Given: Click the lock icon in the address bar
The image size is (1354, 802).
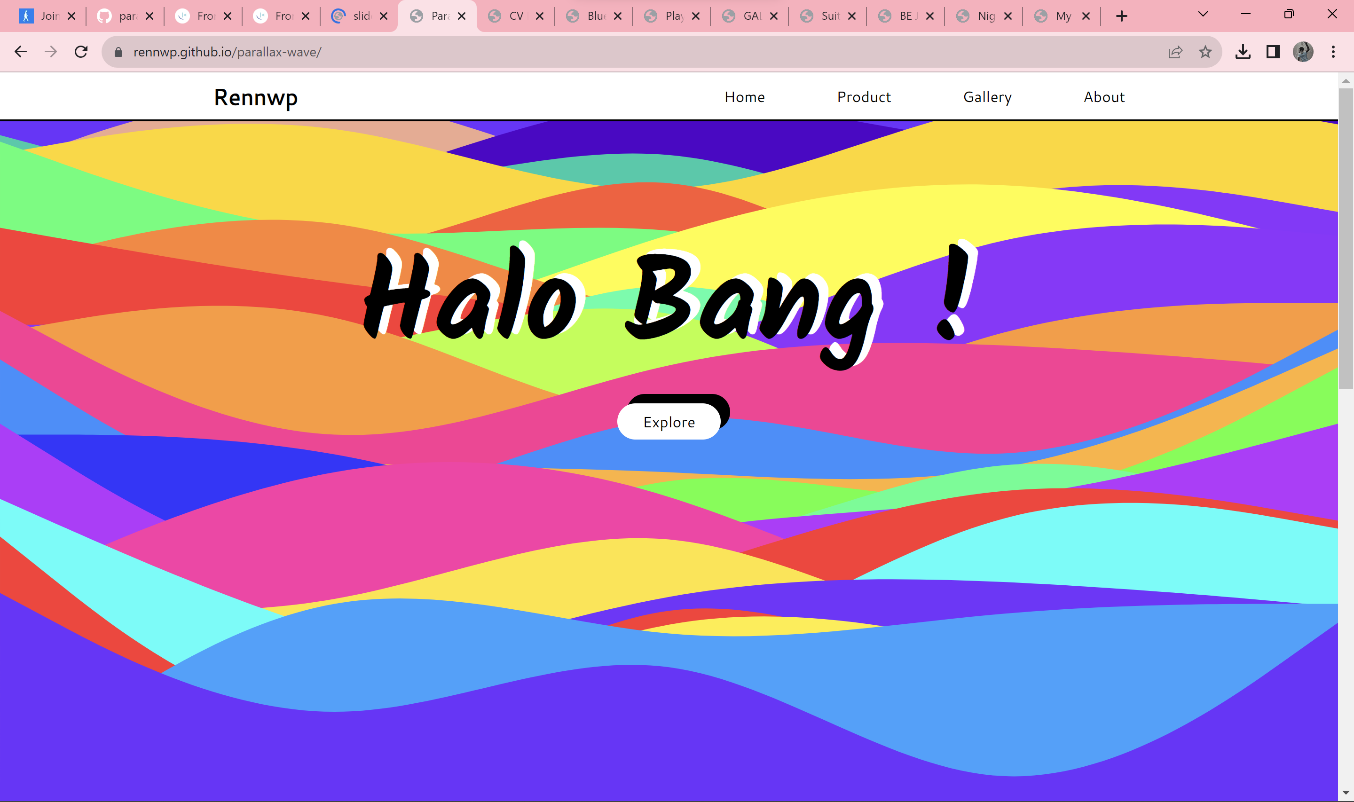Looking at the screenshot, I should (118, 52).
